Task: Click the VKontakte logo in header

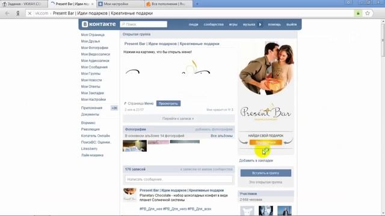Action: (99, 24)
